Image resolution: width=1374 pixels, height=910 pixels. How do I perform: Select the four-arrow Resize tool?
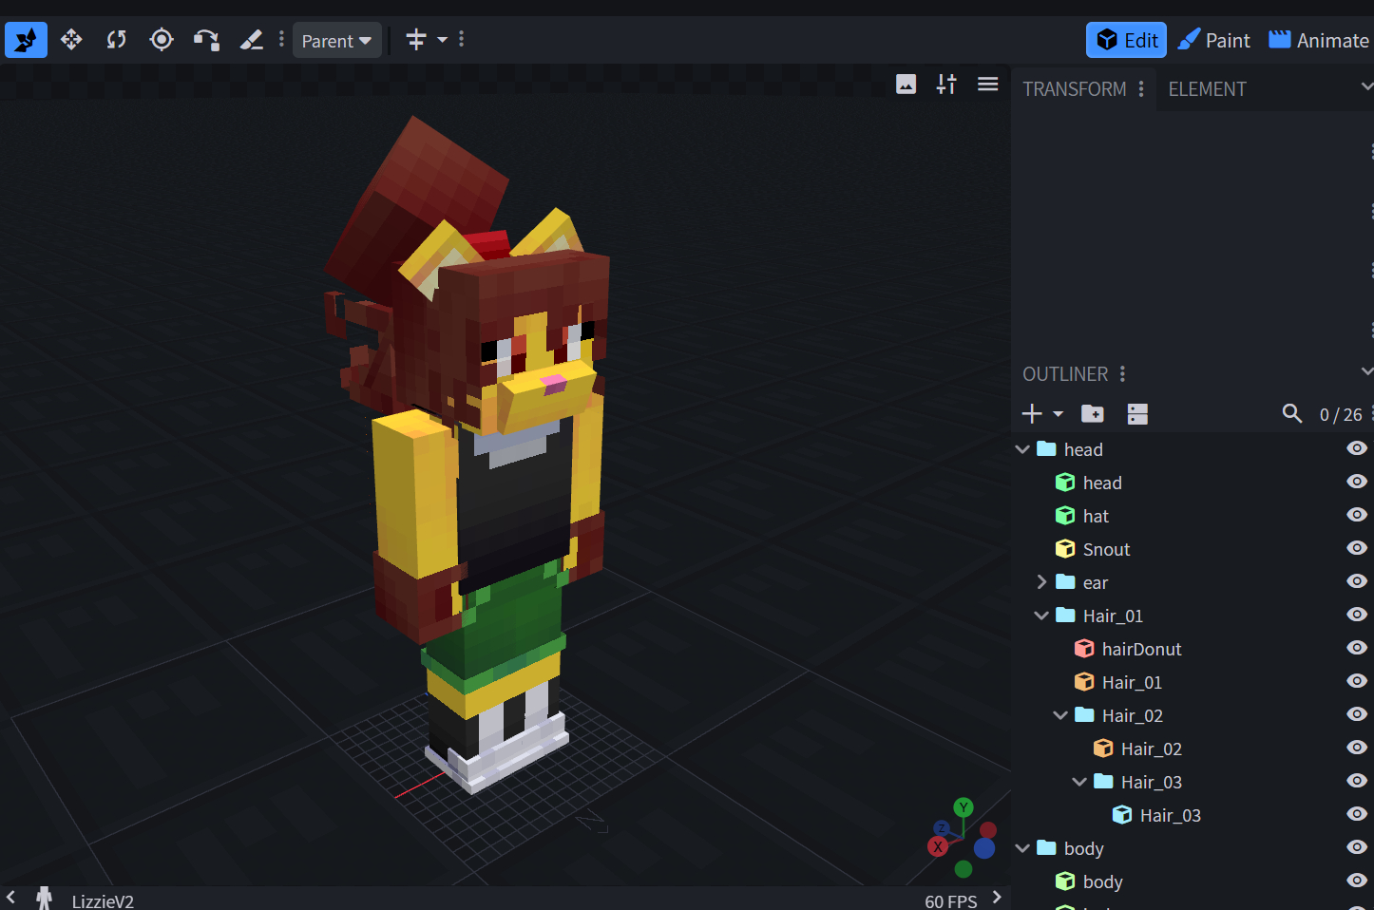point(71,40)
